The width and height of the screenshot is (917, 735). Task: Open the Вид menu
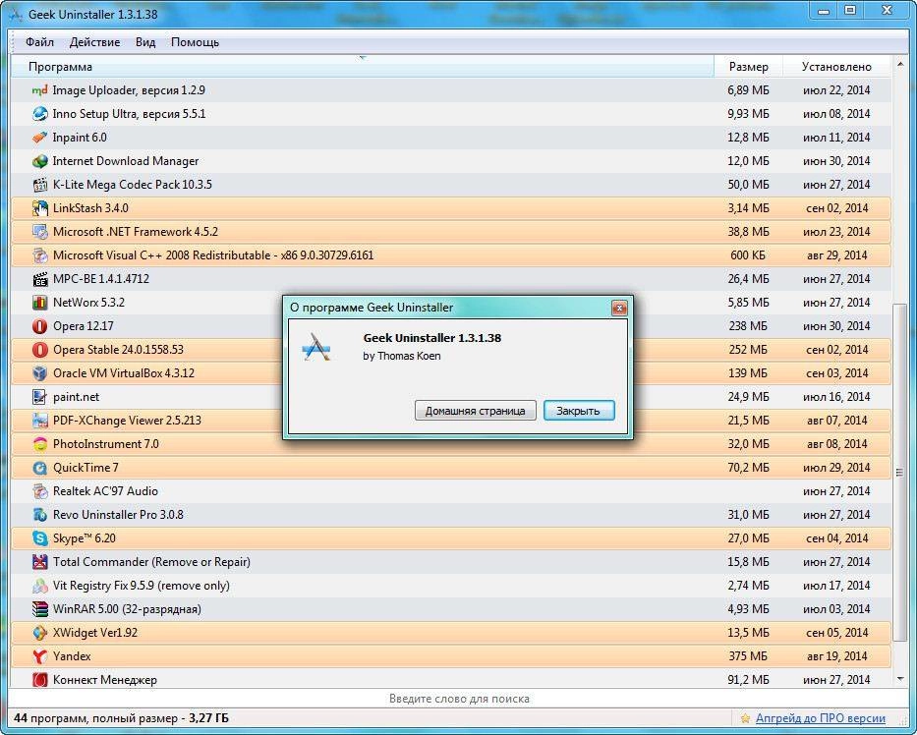coord(145,42)
